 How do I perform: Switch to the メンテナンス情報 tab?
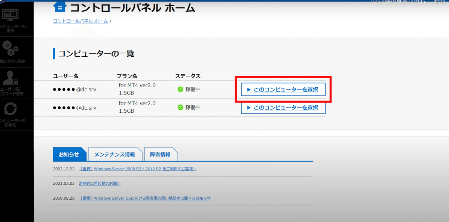click(114, 154)
